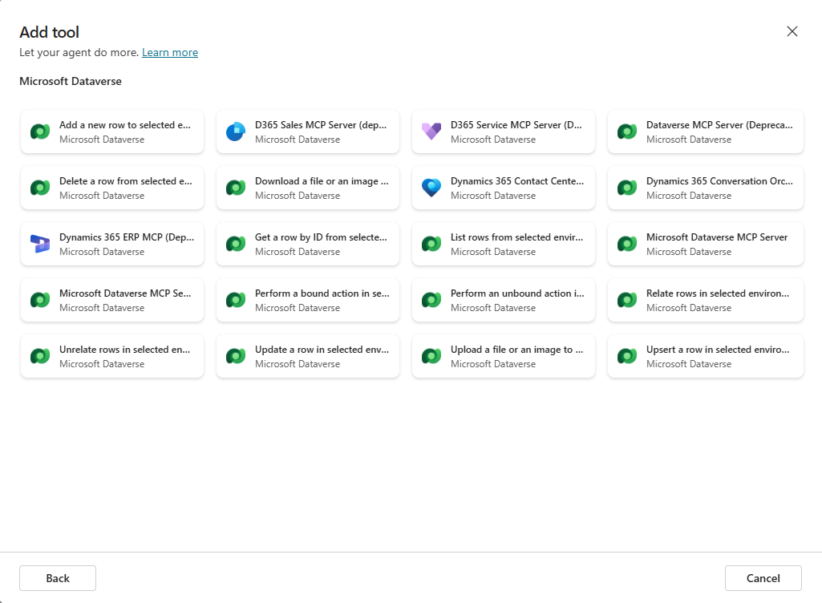Pick 'D365 Service MCP Server (D...' title

click(516, 125)
